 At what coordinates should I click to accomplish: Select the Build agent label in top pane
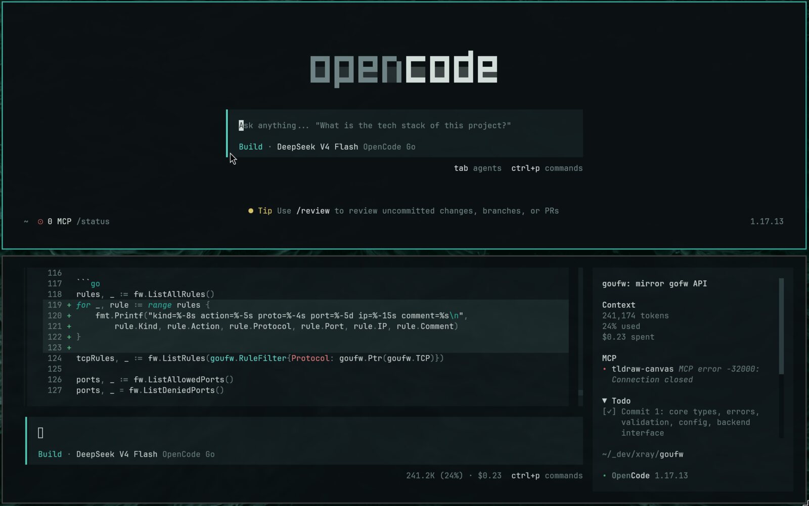tap(251, 147)
